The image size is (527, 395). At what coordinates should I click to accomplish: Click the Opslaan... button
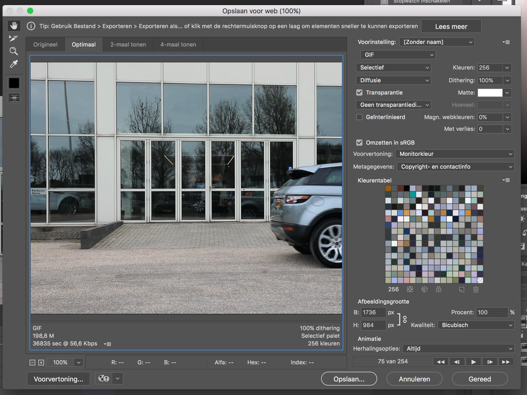pyautogui.click(x=349, y=379)
